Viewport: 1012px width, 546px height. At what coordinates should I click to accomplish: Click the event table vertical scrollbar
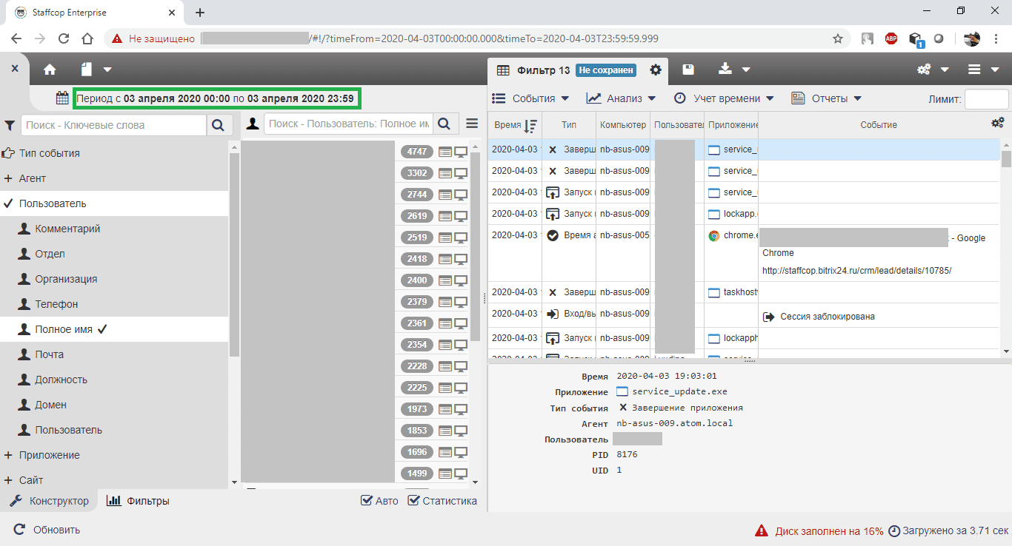point(1006,158)
